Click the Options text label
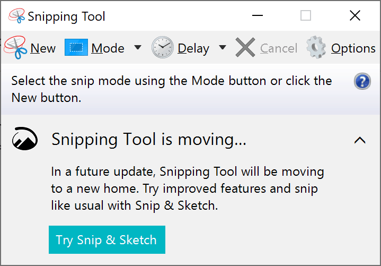381x266 pixels. (x=353, y=48)
